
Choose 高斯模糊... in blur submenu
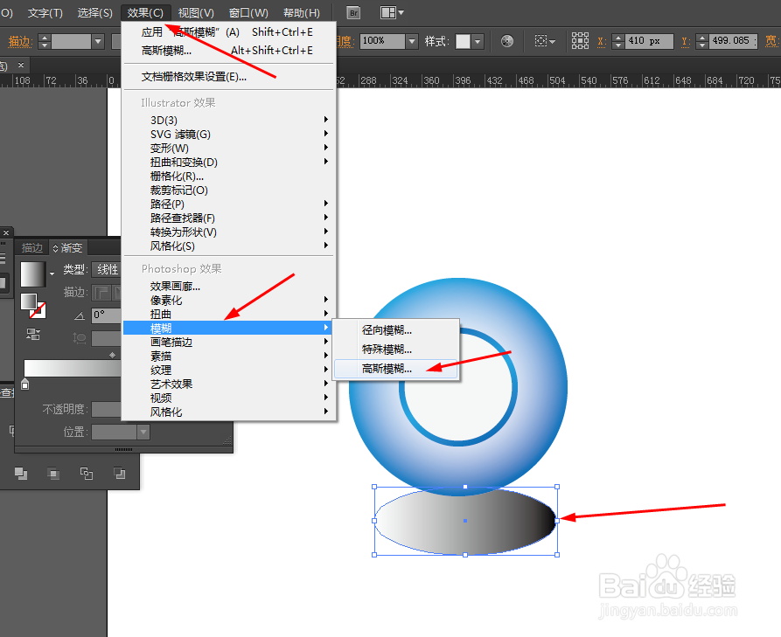coord(396,369)
